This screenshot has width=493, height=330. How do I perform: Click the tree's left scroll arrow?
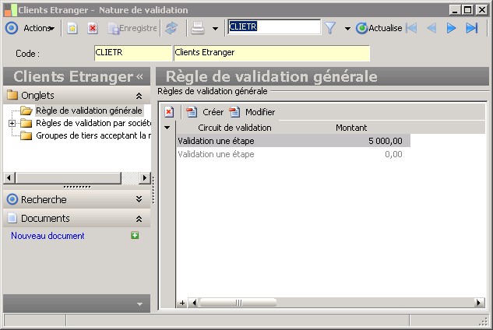9,178
